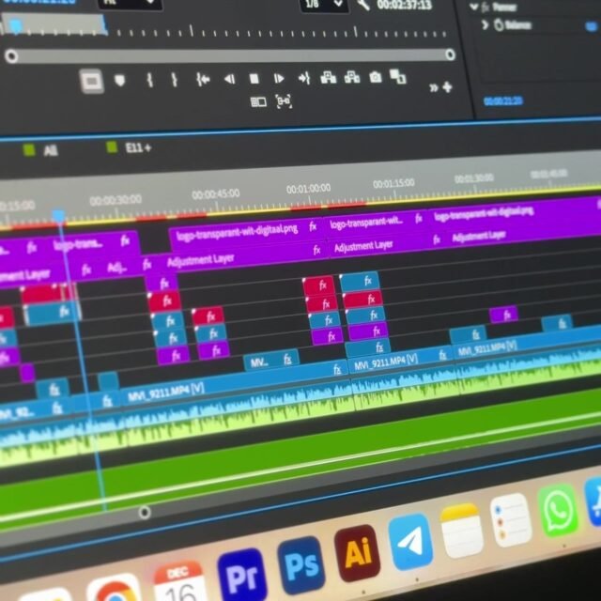Screen dimensions: 601x601
Task: Open WhatsApp from the dock
Action: (x=558, y=511)
